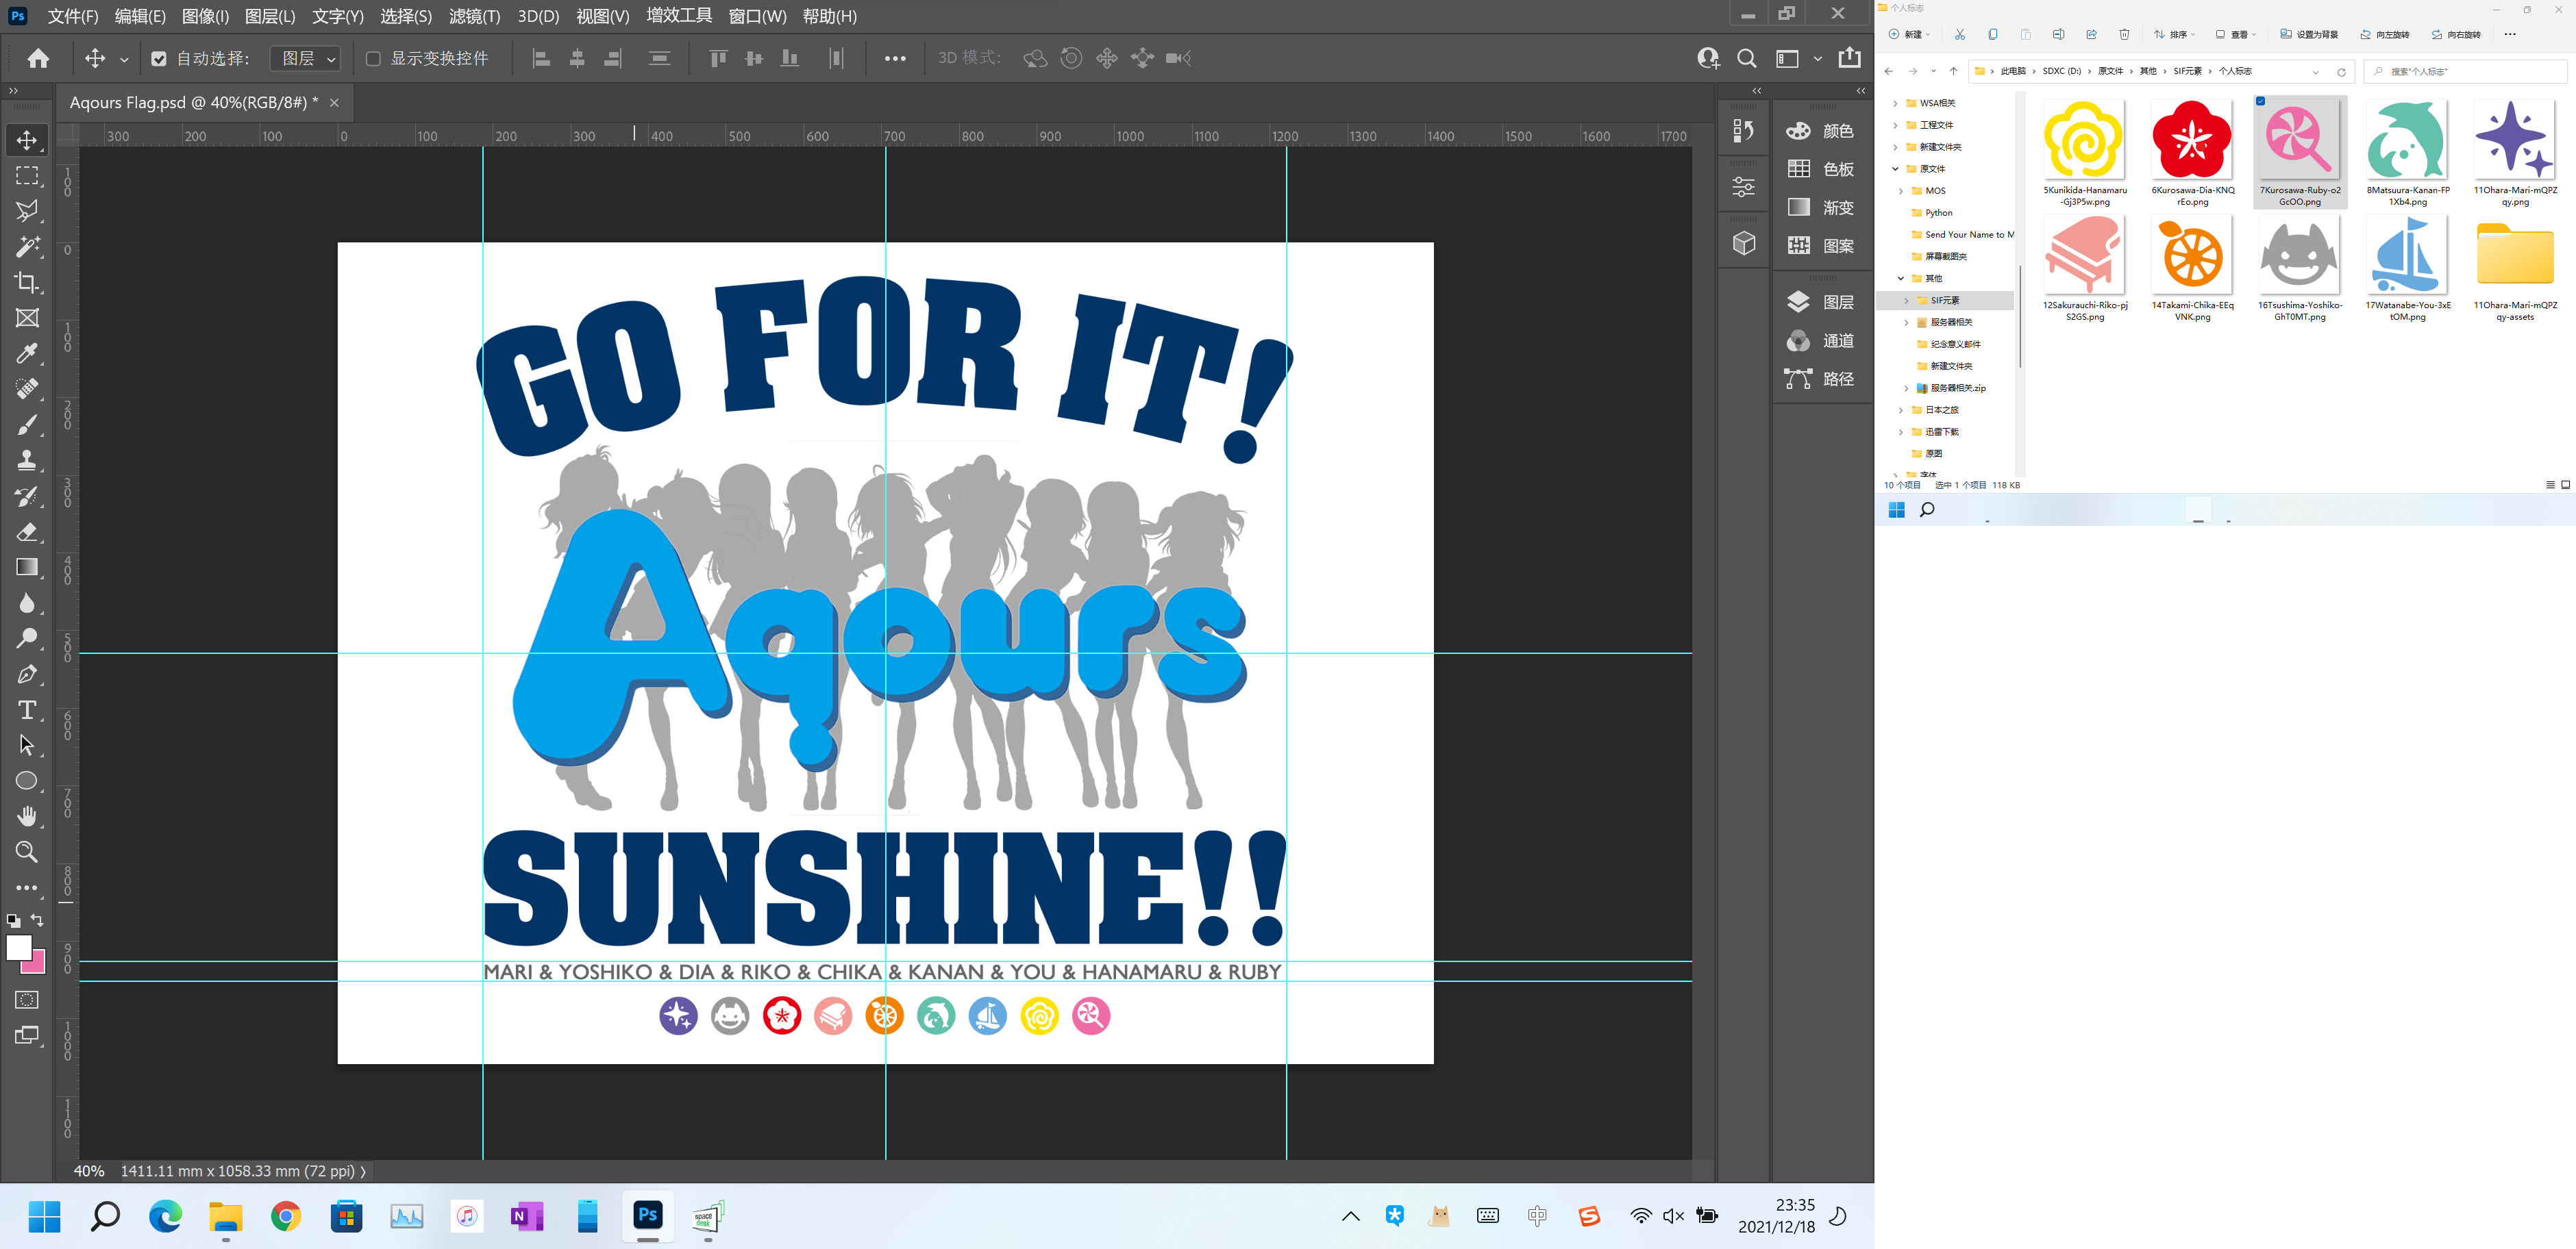Select the Ellipse shape tool
This screenshot has height=1249, width=2576.
pos(27,781)
